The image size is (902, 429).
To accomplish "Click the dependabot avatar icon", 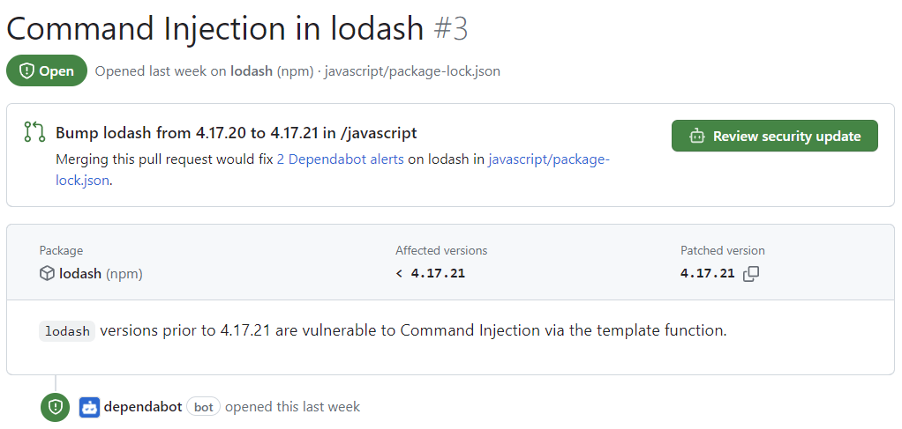I will click(x=89, y=407).
